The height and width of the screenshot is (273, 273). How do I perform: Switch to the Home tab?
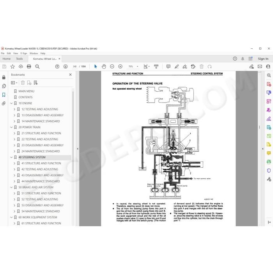[7, 59]
